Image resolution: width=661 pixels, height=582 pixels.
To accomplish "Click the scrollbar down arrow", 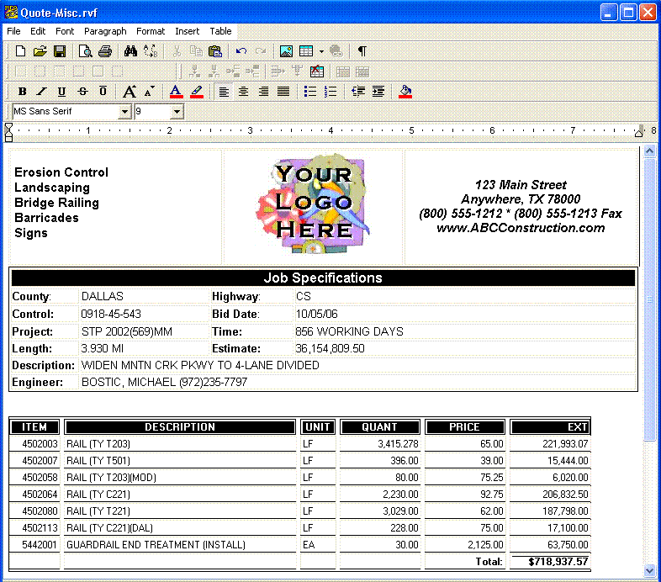I will 649,570.
